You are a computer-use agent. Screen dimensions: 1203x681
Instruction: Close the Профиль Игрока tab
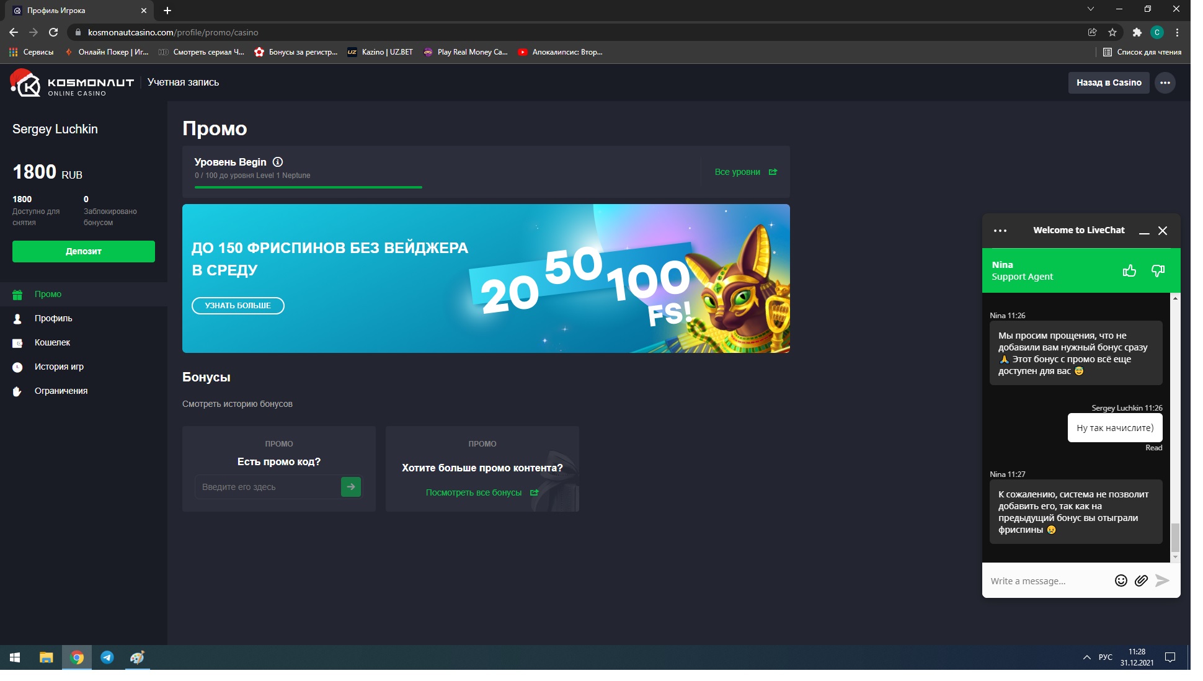[x=144, y=11]
